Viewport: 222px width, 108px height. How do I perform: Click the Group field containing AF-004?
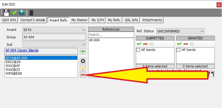54,37
